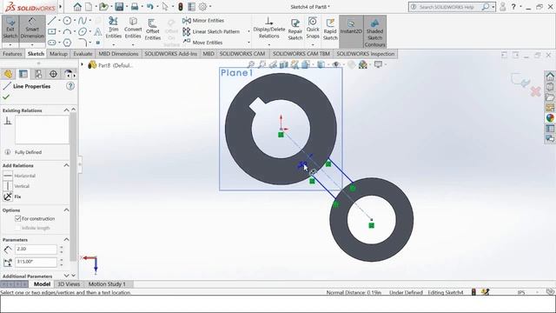Click Move Entities

pos(202,43)
